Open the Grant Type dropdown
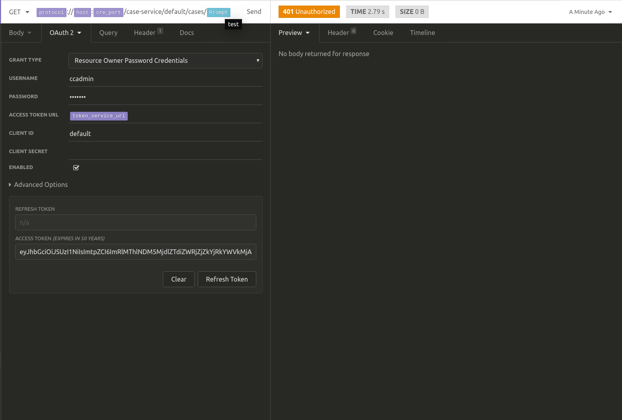Image resolution: width=622 pixels, height=420 pixels. 166,60
